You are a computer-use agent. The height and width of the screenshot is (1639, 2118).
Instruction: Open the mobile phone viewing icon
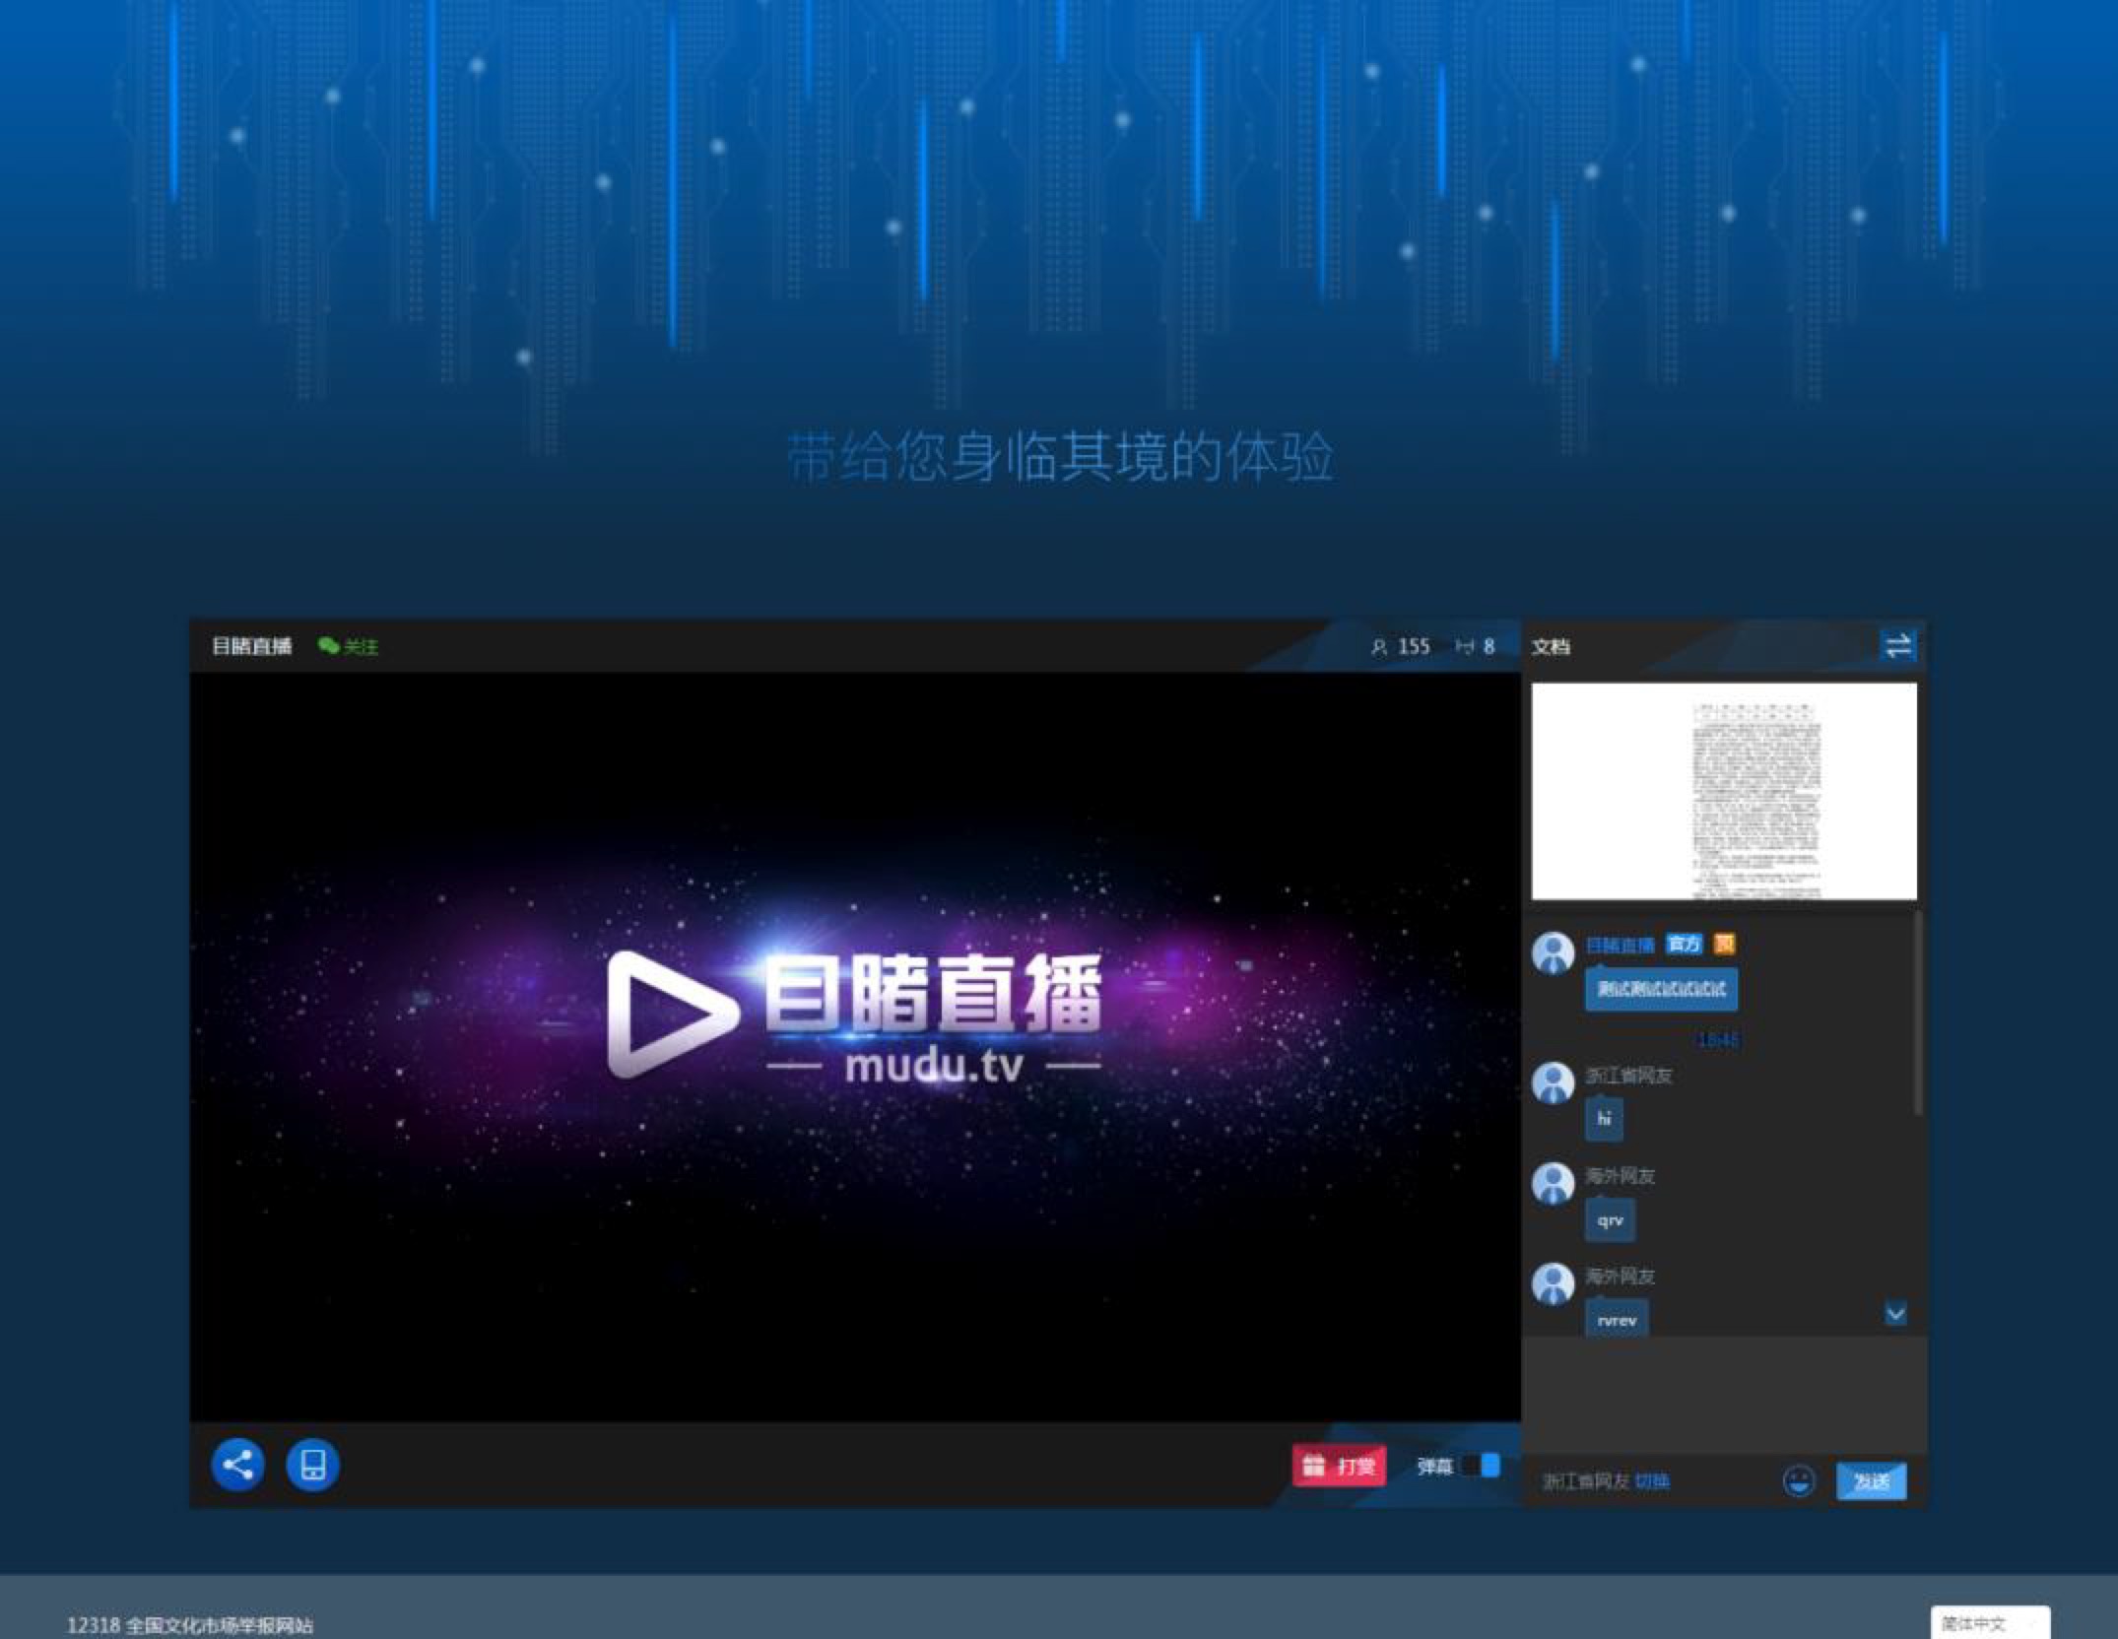(313, 1465)
